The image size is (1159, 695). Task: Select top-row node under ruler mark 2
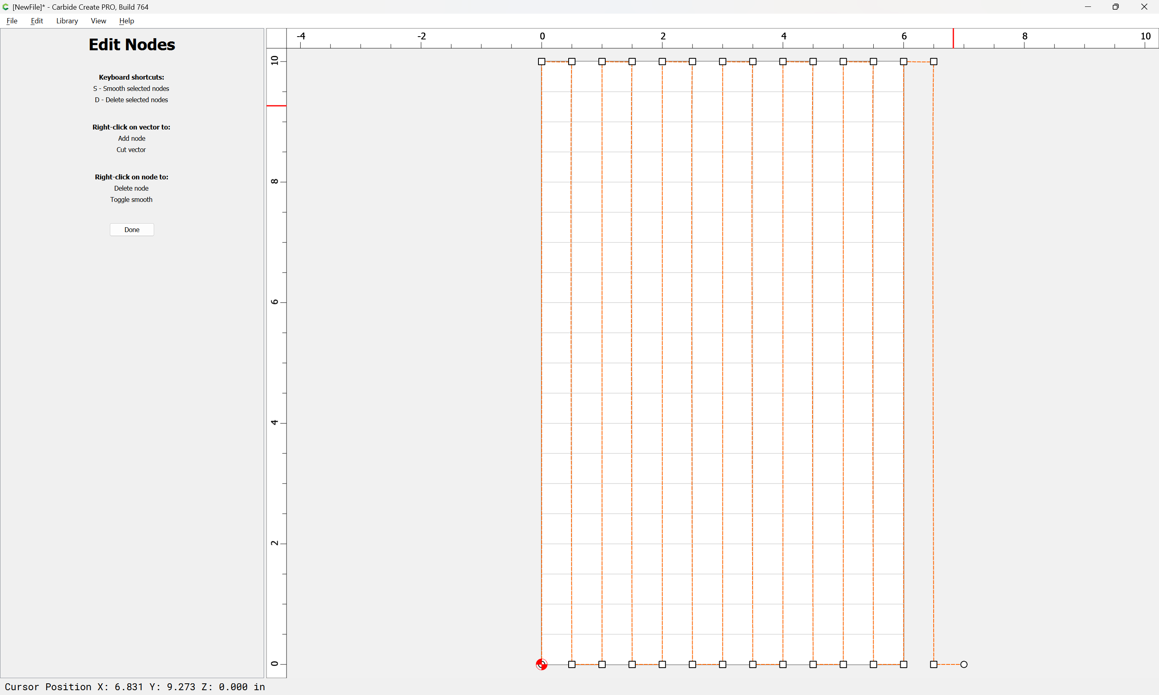click(662, 62)
